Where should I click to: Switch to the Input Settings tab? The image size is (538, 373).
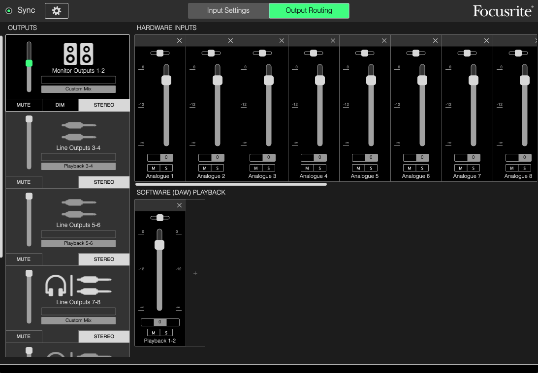point(228,10)
